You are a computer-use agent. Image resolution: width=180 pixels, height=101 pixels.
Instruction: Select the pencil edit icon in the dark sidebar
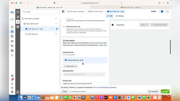coord(18,22)
